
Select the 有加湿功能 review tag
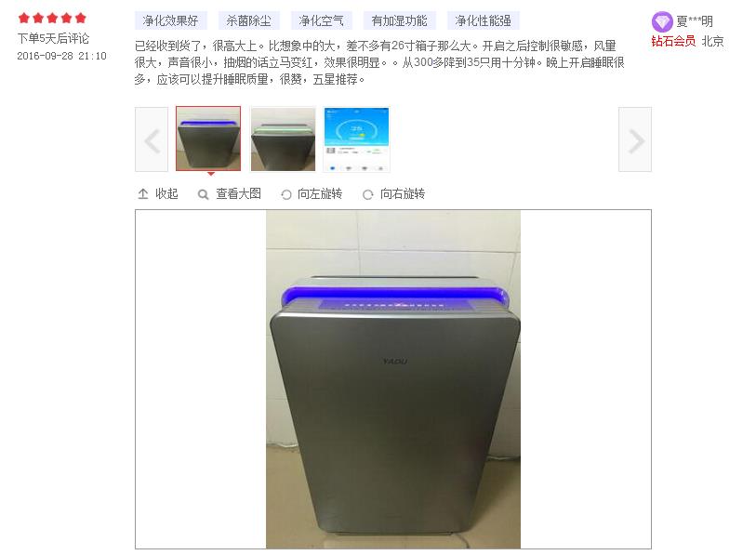(x=399, y=20)
